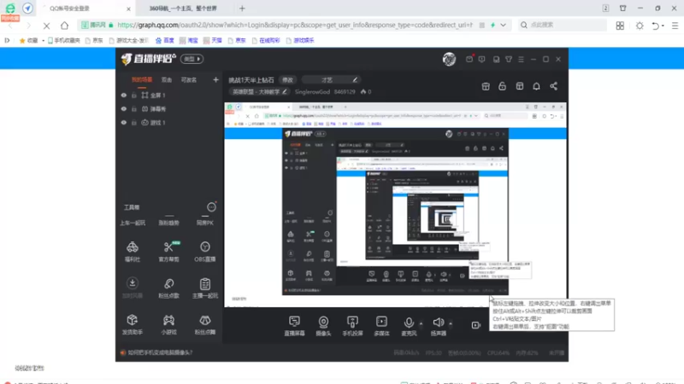Open the user avatar in title bar

click(x=449, y=59)
